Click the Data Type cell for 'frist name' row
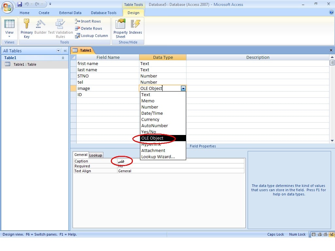Viewport: 335px width, 251px height. point(163,64)
